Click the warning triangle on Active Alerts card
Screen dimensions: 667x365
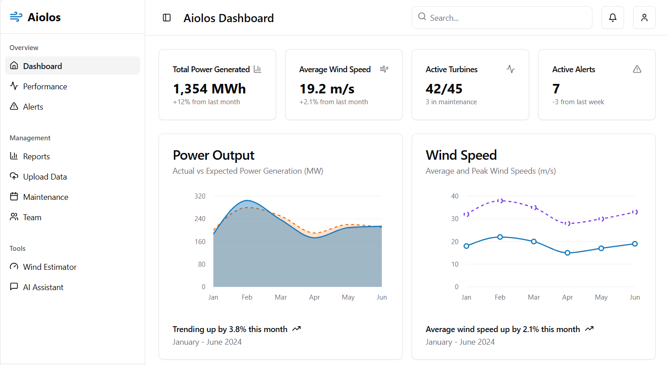point(637,69)
